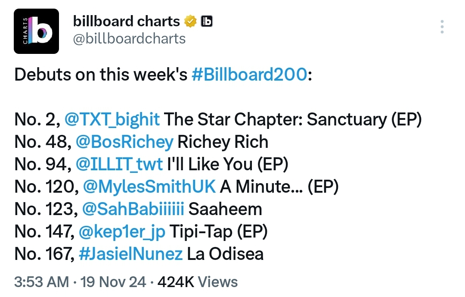465x297 pixels.
Task: Click the "Debuts on this week's" text
Action: click(x=101, y=74)
